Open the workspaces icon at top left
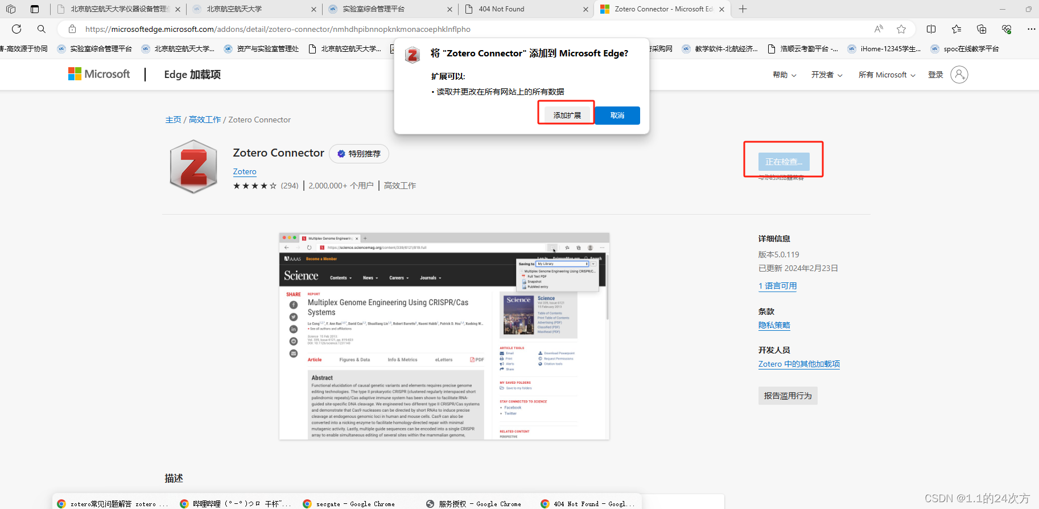1039x509 pixels. point(11,9)
